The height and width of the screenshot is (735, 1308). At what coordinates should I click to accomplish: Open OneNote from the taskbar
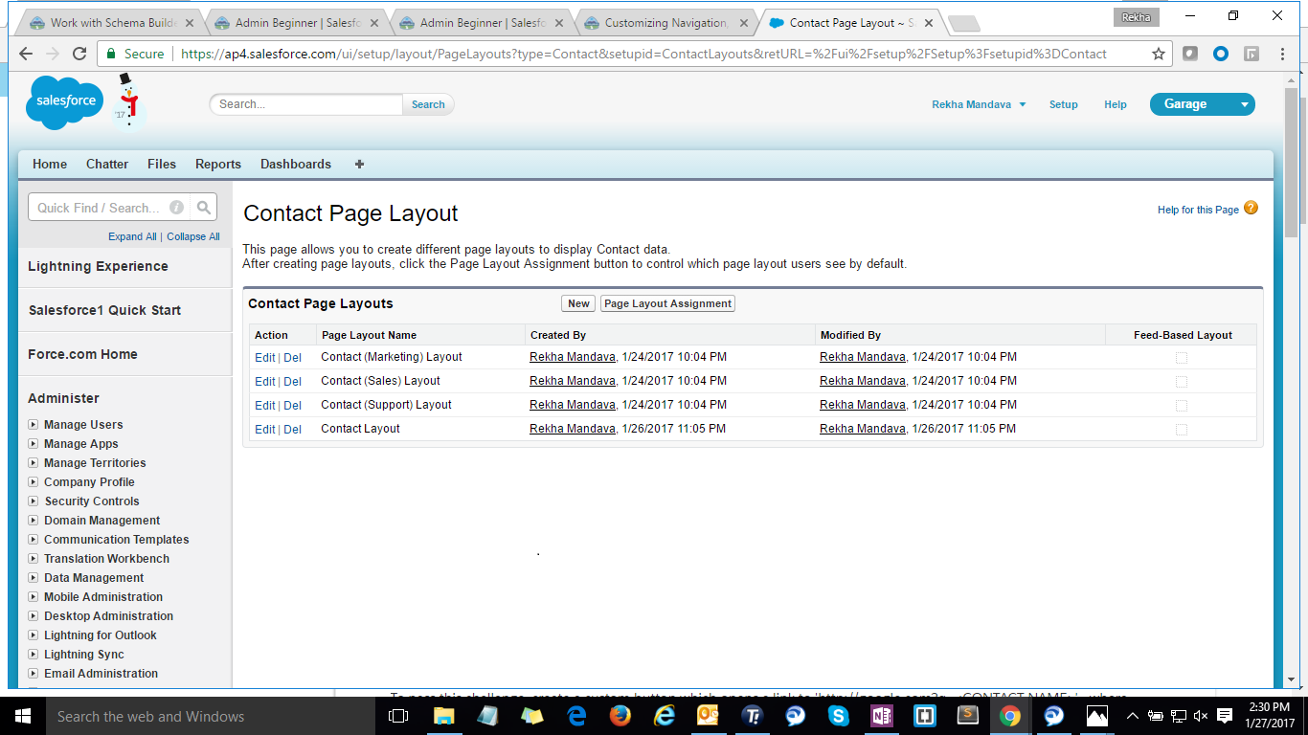click(882, 716)
